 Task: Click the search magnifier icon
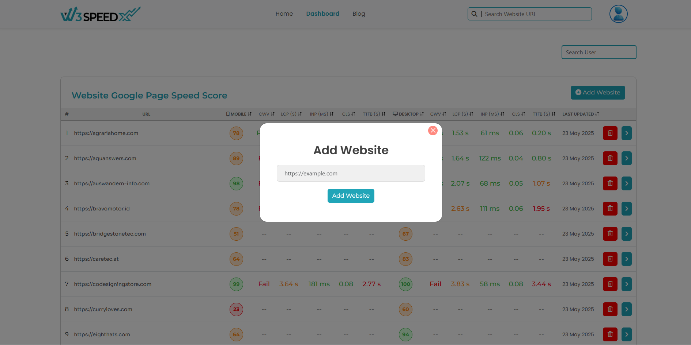(x=474, y=14)
